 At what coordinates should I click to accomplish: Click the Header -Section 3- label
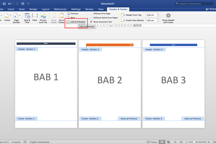click(154, 50)
